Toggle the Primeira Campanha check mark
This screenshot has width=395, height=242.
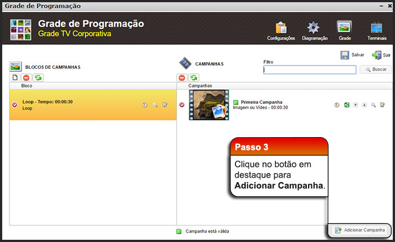pos(182,105)
